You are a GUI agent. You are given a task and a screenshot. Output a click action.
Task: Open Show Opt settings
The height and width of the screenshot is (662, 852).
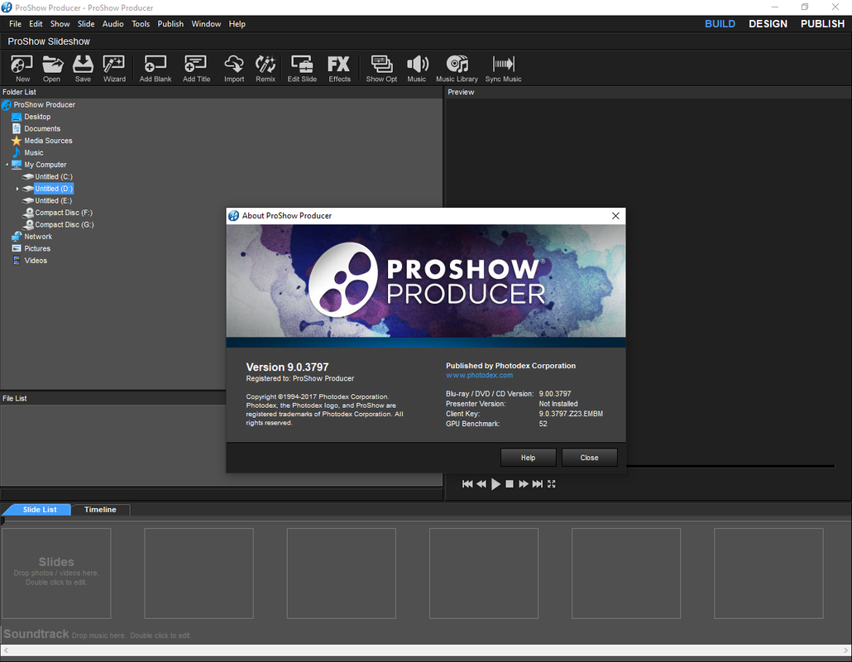(x=381, y=69)
